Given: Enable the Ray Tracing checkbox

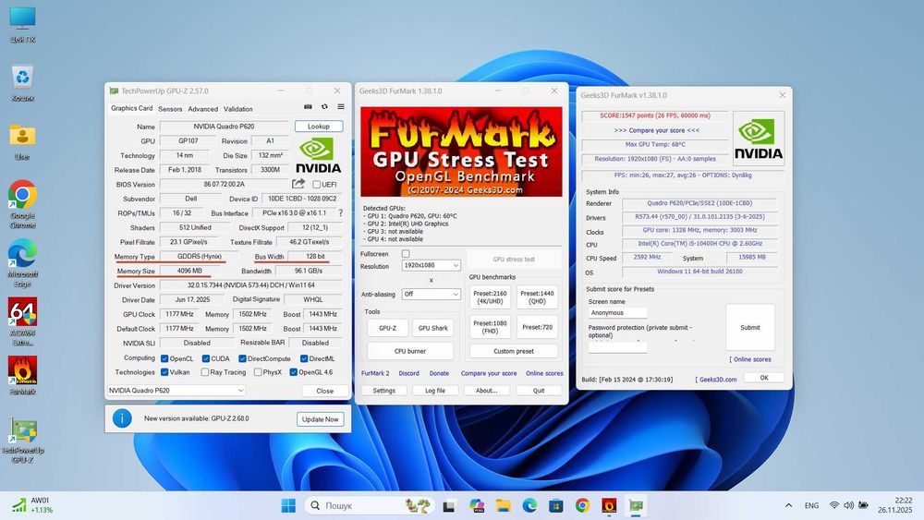Looking at the screenshot, I should pyautogui.click(x=204, y=372).
